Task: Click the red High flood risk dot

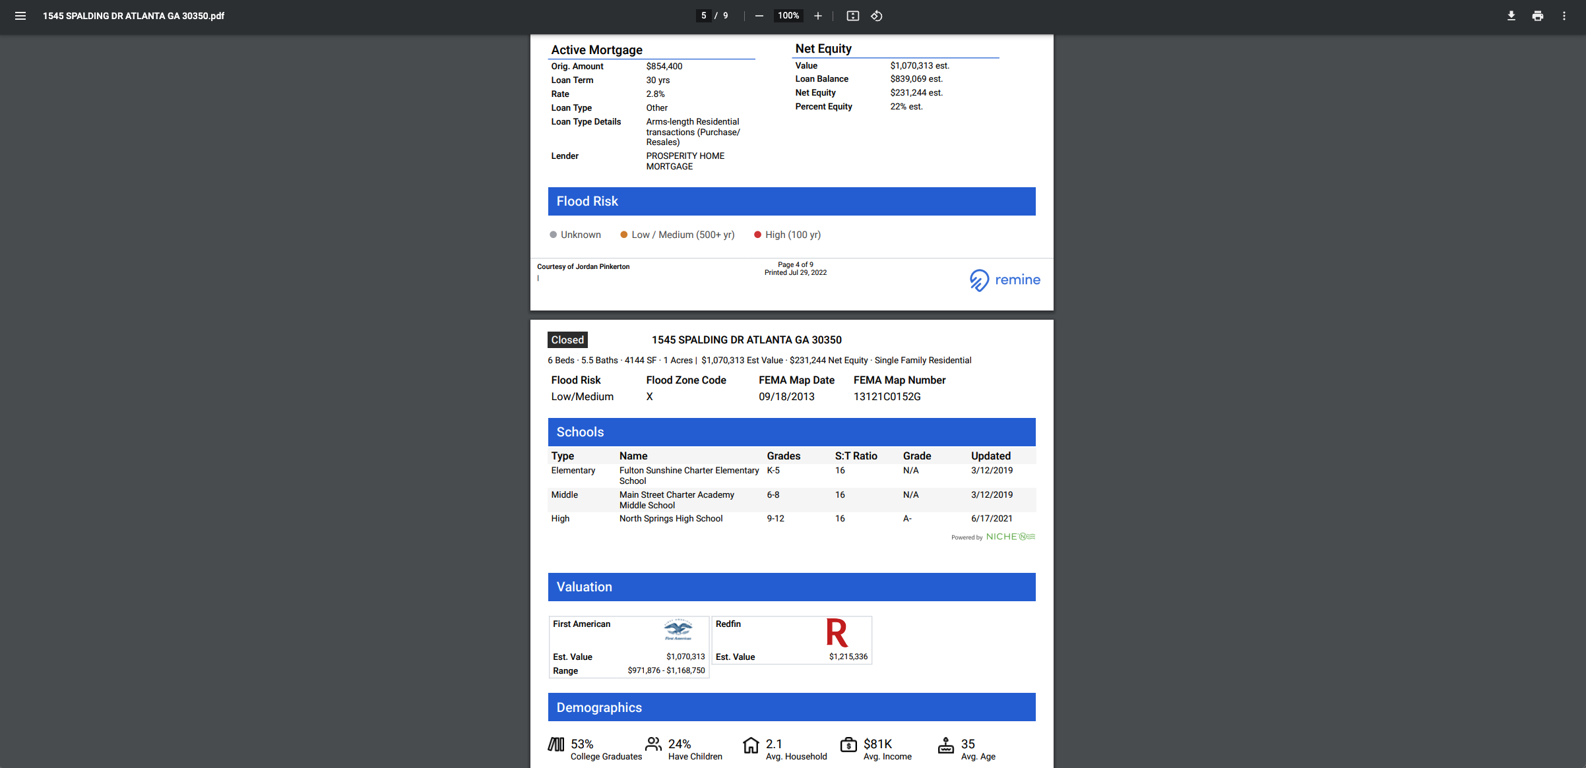Action: tap(757, 235)
